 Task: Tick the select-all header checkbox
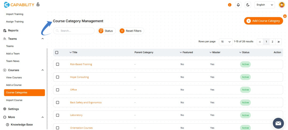coord(57,53)
